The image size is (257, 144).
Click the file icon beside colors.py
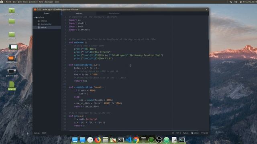[x=39, y=21]
